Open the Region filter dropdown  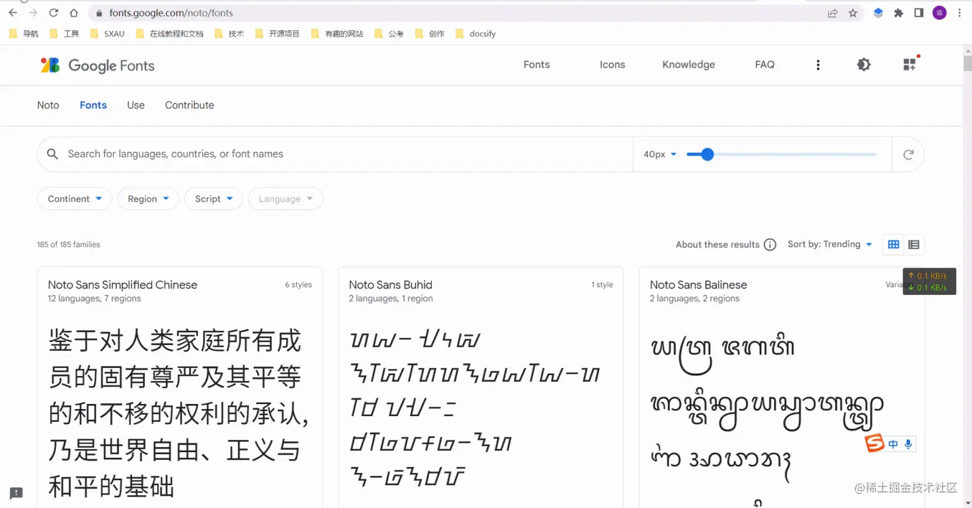[x=148, y=199]
